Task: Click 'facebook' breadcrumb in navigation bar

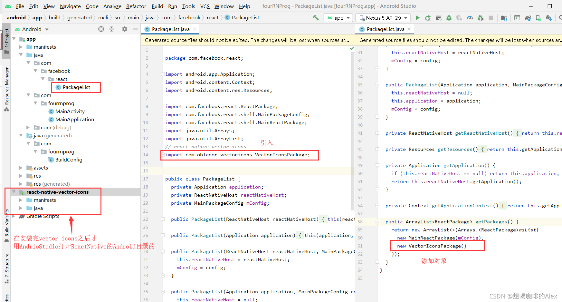Action: [189, 18]
